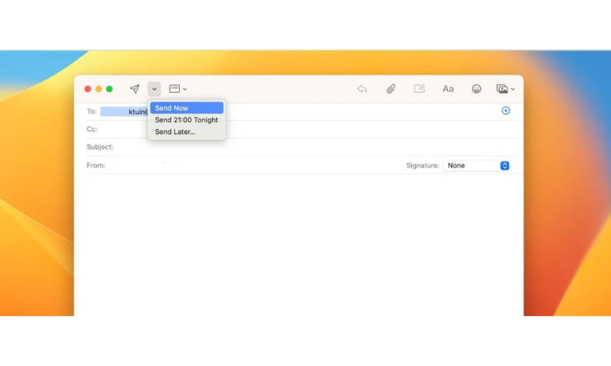Click the Markup insert icon
This screenshot has width=611, height=366.
419,88
